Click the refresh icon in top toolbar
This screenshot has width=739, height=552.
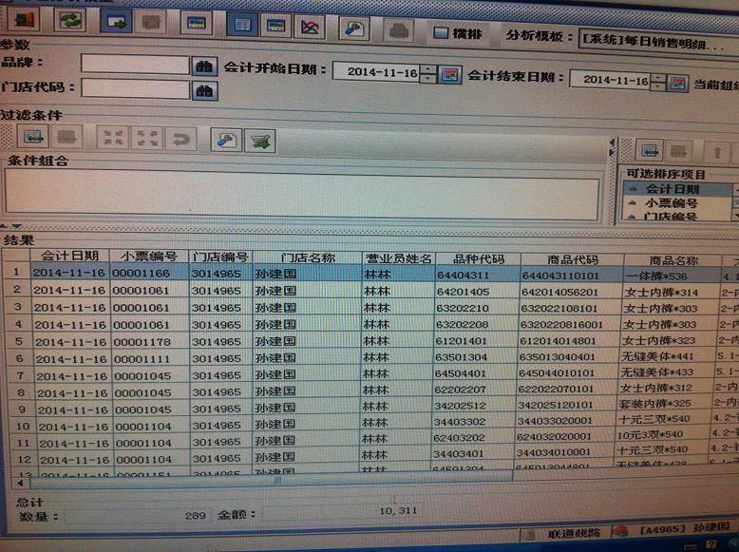[69, 21]
